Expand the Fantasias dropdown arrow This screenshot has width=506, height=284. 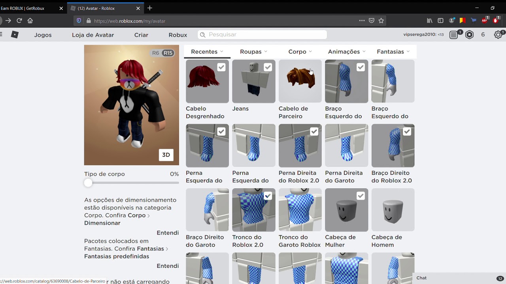coord(408,52)
